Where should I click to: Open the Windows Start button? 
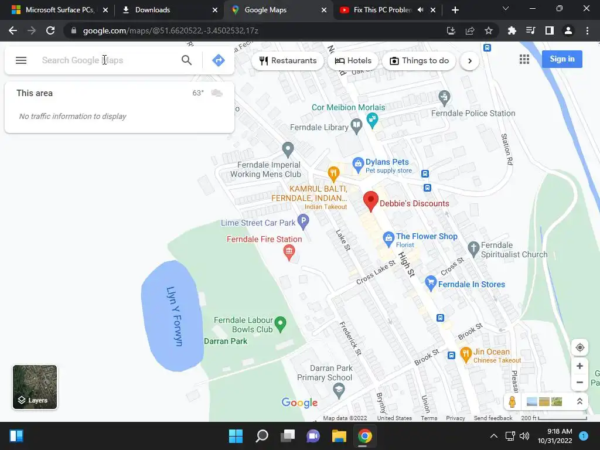click(x=236, y=436)
